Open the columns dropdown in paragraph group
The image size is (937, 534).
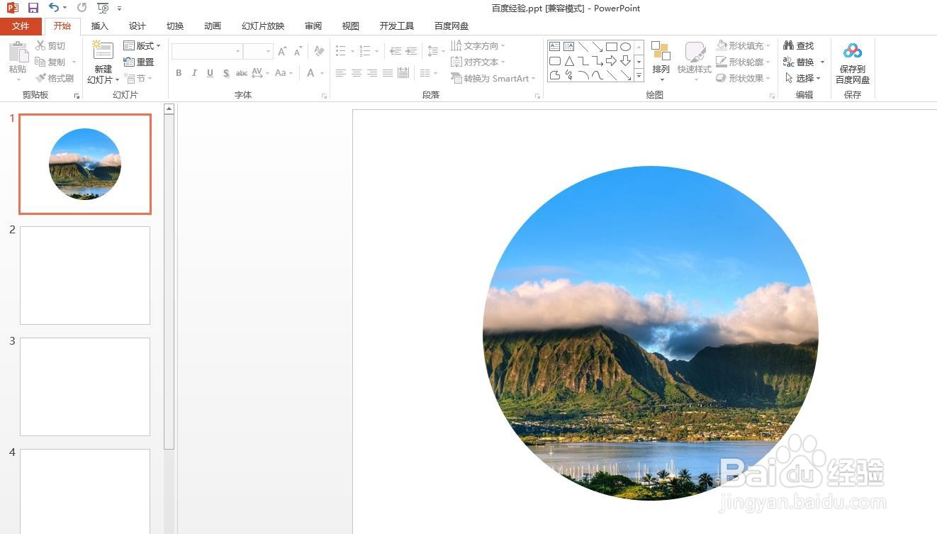click(x=427, y=73)
